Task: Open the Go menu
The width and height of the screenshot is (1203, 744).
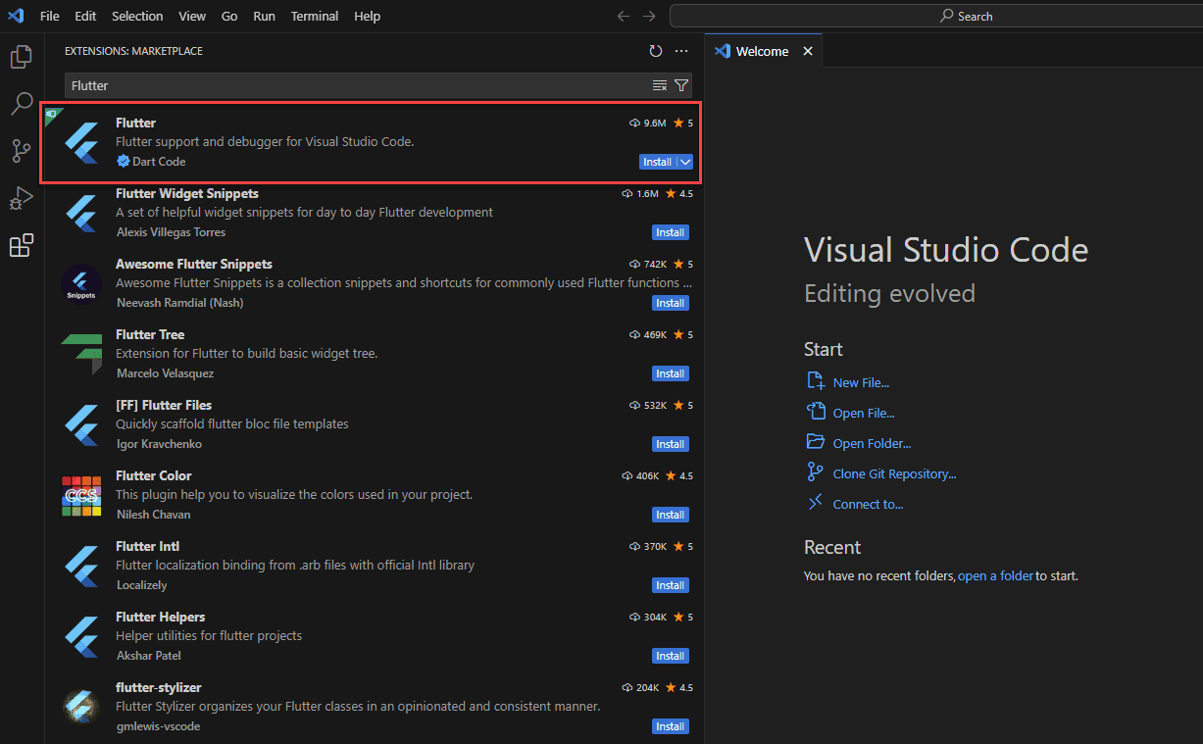Action: point(229,16)
